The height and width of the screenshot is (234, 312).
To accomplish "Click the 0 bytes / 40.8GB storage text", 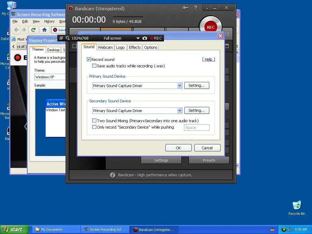I will coord(127,22).
